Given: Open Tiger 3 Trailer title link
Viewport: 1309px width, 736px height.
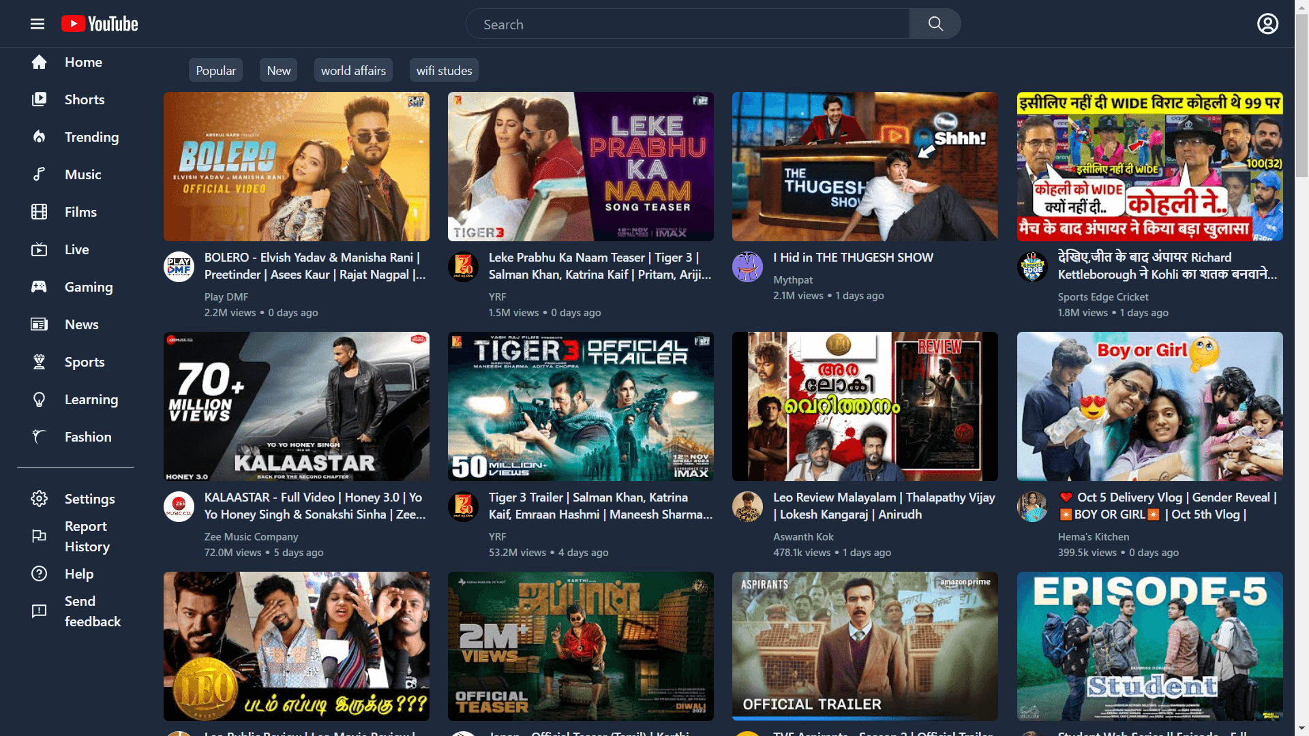Looking at the screenshot, I should point(601,506).
